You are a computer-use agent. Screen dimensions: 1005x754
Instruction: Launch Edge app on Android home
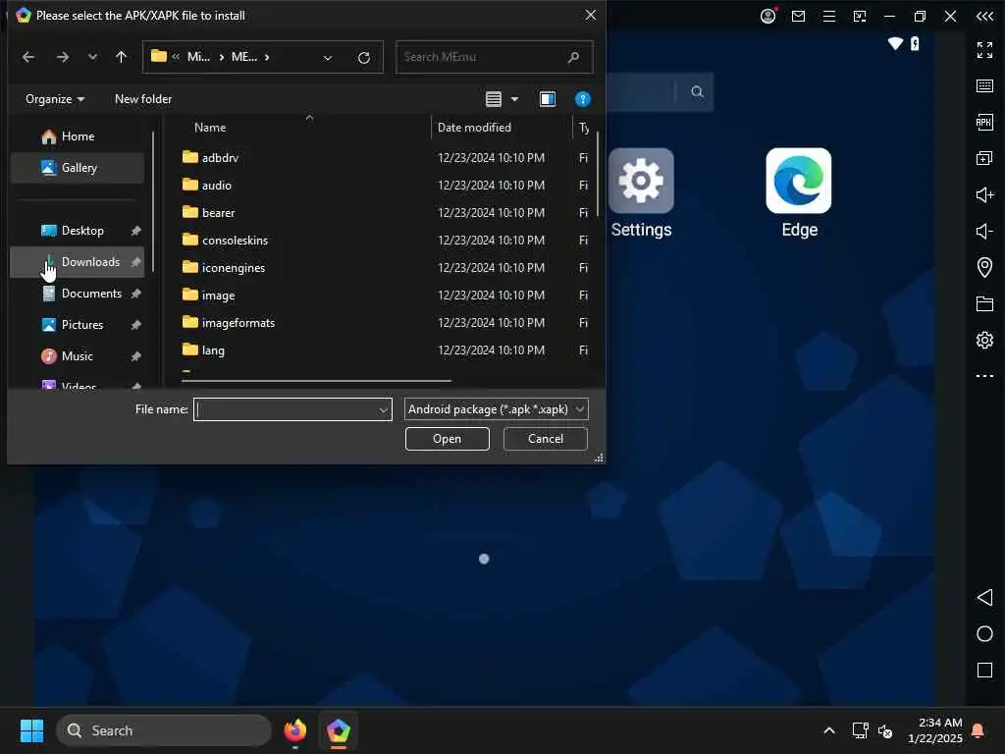(x=799, y=193)
